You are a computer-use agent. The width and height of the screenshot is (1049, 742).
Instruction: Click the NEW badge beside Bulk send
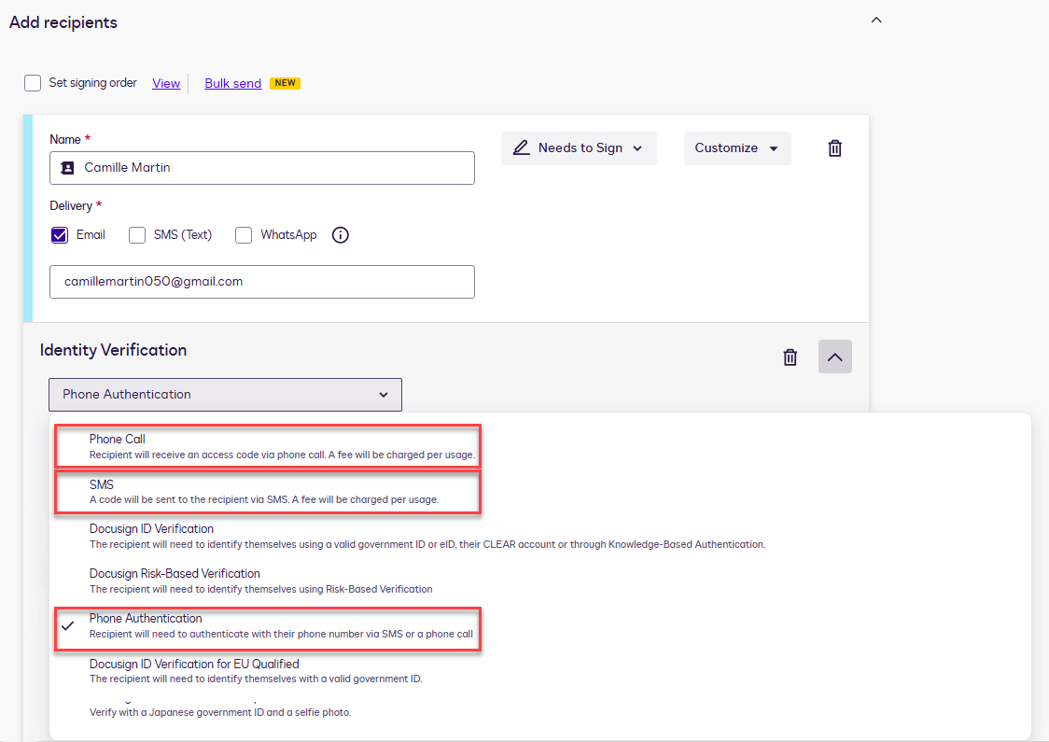(x=285, y=83)
